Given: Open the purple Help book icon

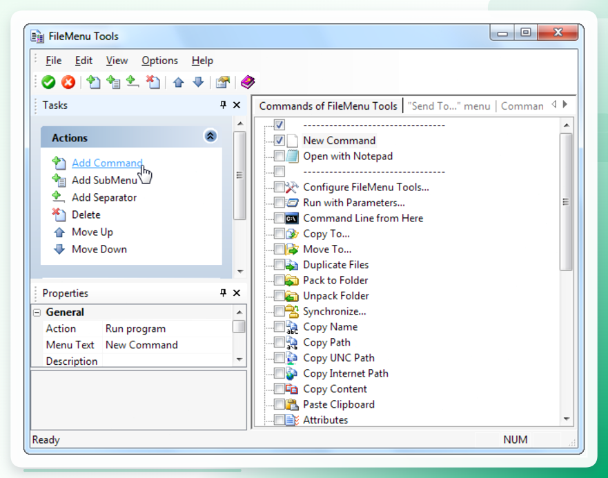Looking at the screenshot, I should [x=248, y=82].
